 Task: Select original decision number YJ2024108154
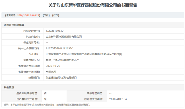tap(118, 99)
